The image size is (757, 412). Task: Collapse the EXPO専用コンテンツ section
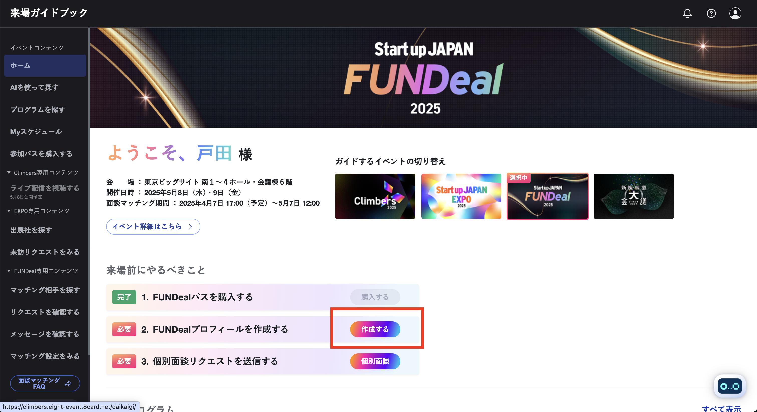9,211
